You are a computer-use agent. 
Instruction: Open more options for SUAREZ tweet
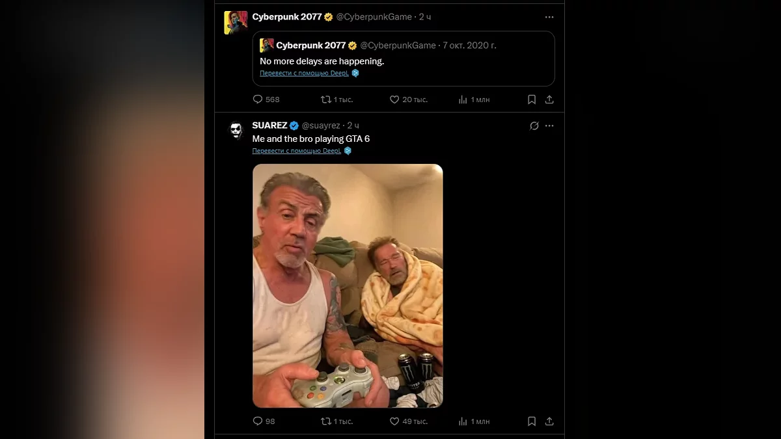click(549, 126)
